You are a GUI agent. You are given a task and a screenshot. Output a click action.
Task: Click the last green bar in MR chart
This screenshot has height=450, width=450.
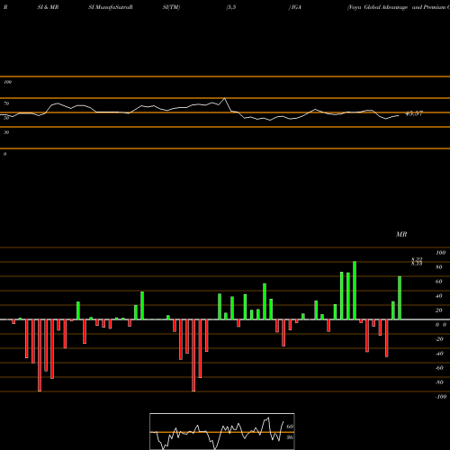[x=400, y=298]
